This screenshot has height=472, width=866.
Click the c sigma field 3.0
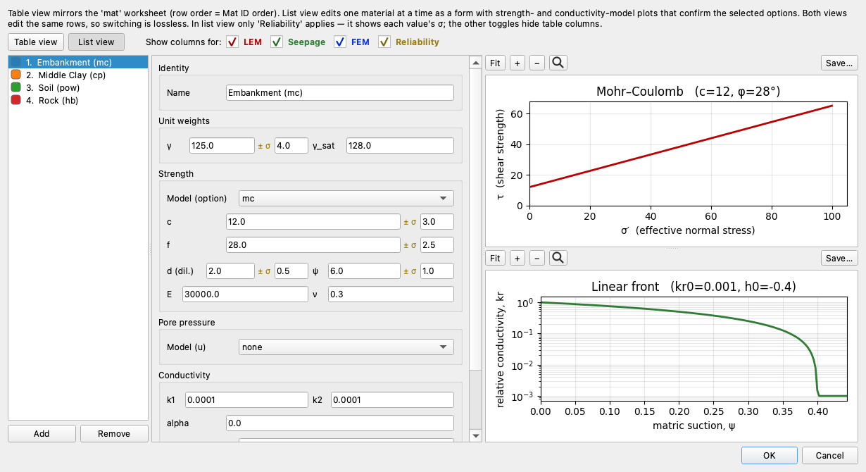click(x=437, y=221)
